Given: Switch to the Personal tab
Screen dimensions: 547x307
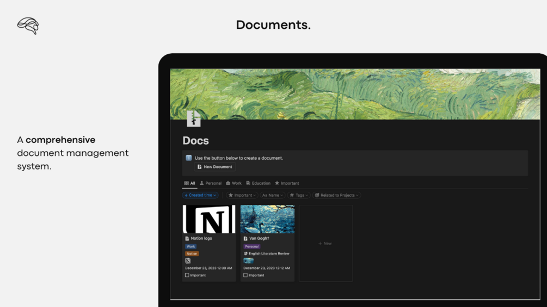Looking at the screenshot, I should [x=210, y=183].
